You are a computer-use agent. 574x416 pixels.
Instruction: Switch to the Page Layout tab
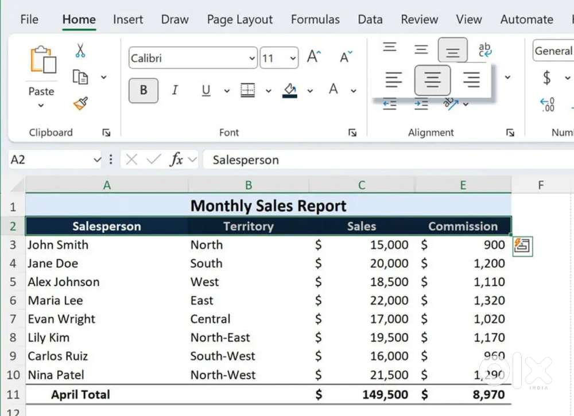[x=239, y=20]
